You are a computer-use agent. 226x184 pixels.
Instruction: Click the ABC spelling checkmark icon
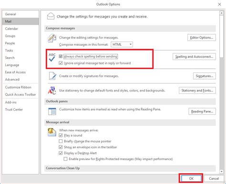pos(52,57)
